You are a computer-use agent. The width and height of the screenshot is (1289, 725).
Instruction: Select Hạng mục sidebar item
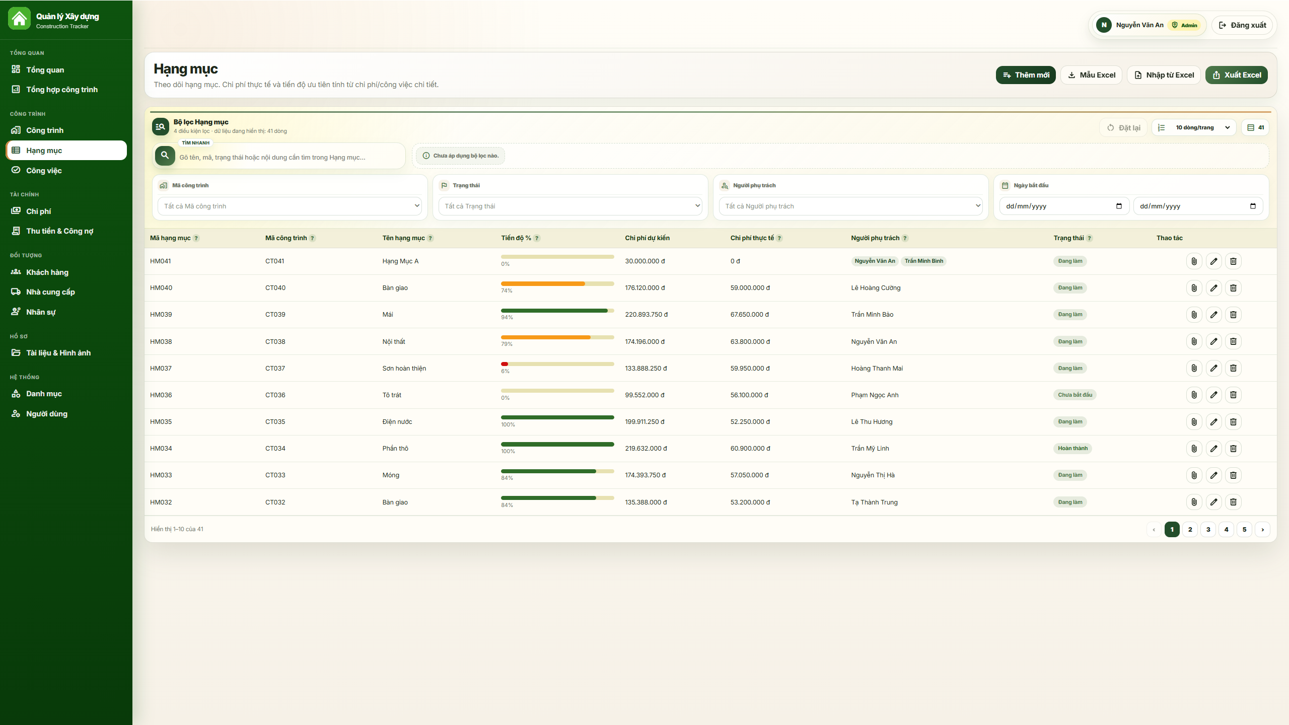click(66, 151)
